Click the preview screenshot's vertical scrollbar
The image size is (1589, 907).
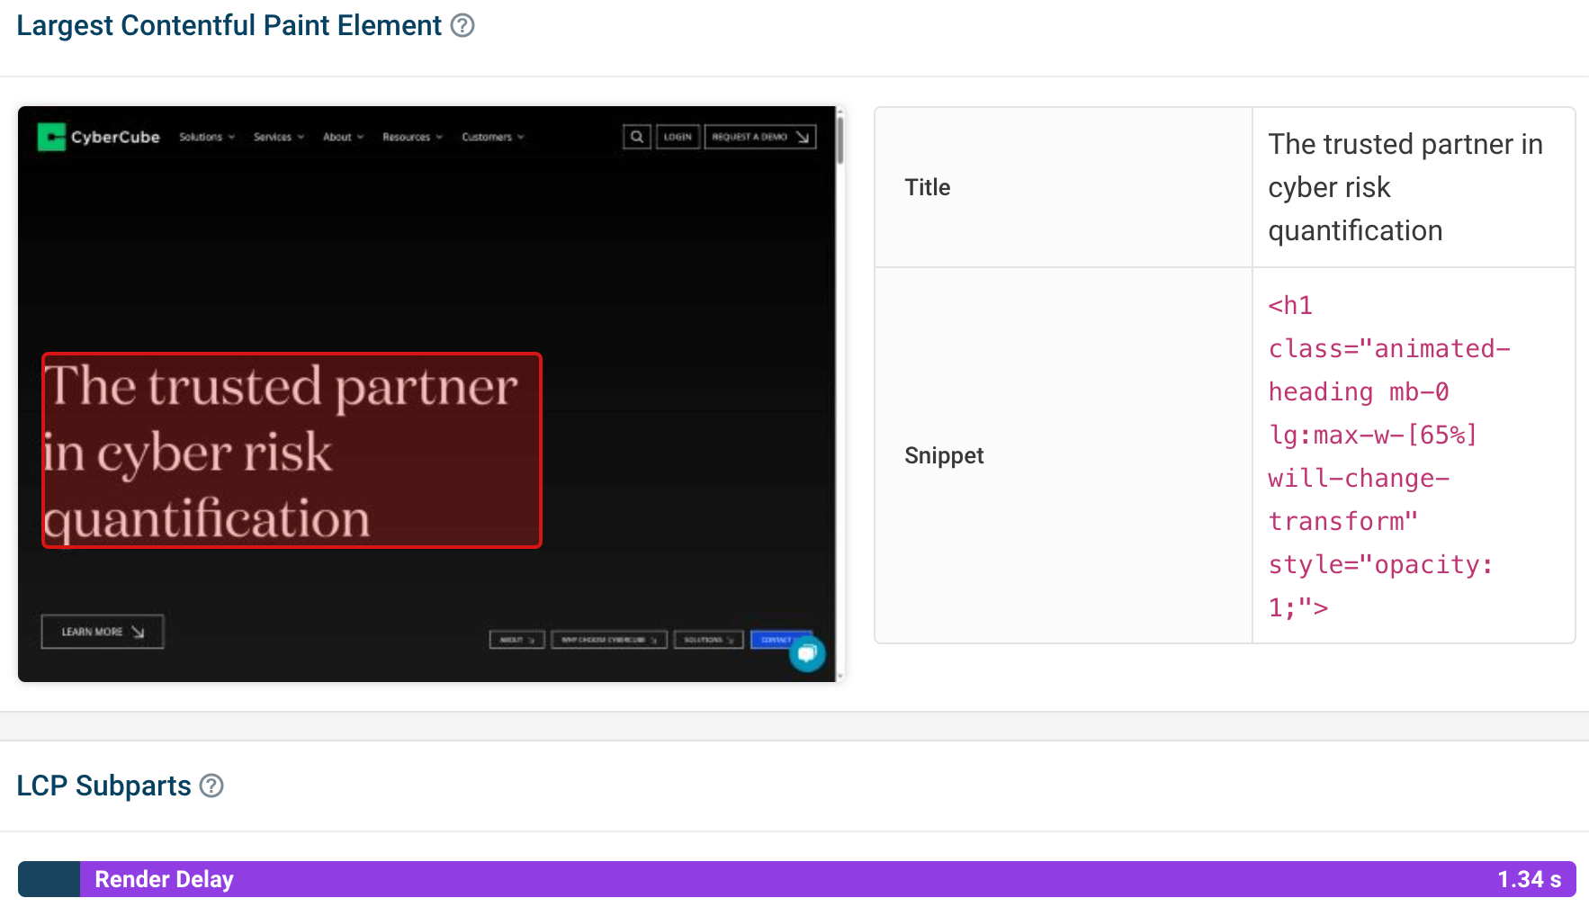[x=840, y=394]
